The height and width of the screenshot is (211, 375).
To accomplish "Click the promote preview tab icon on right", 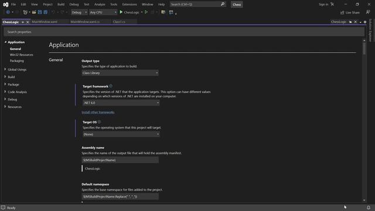I will (350, 22).
